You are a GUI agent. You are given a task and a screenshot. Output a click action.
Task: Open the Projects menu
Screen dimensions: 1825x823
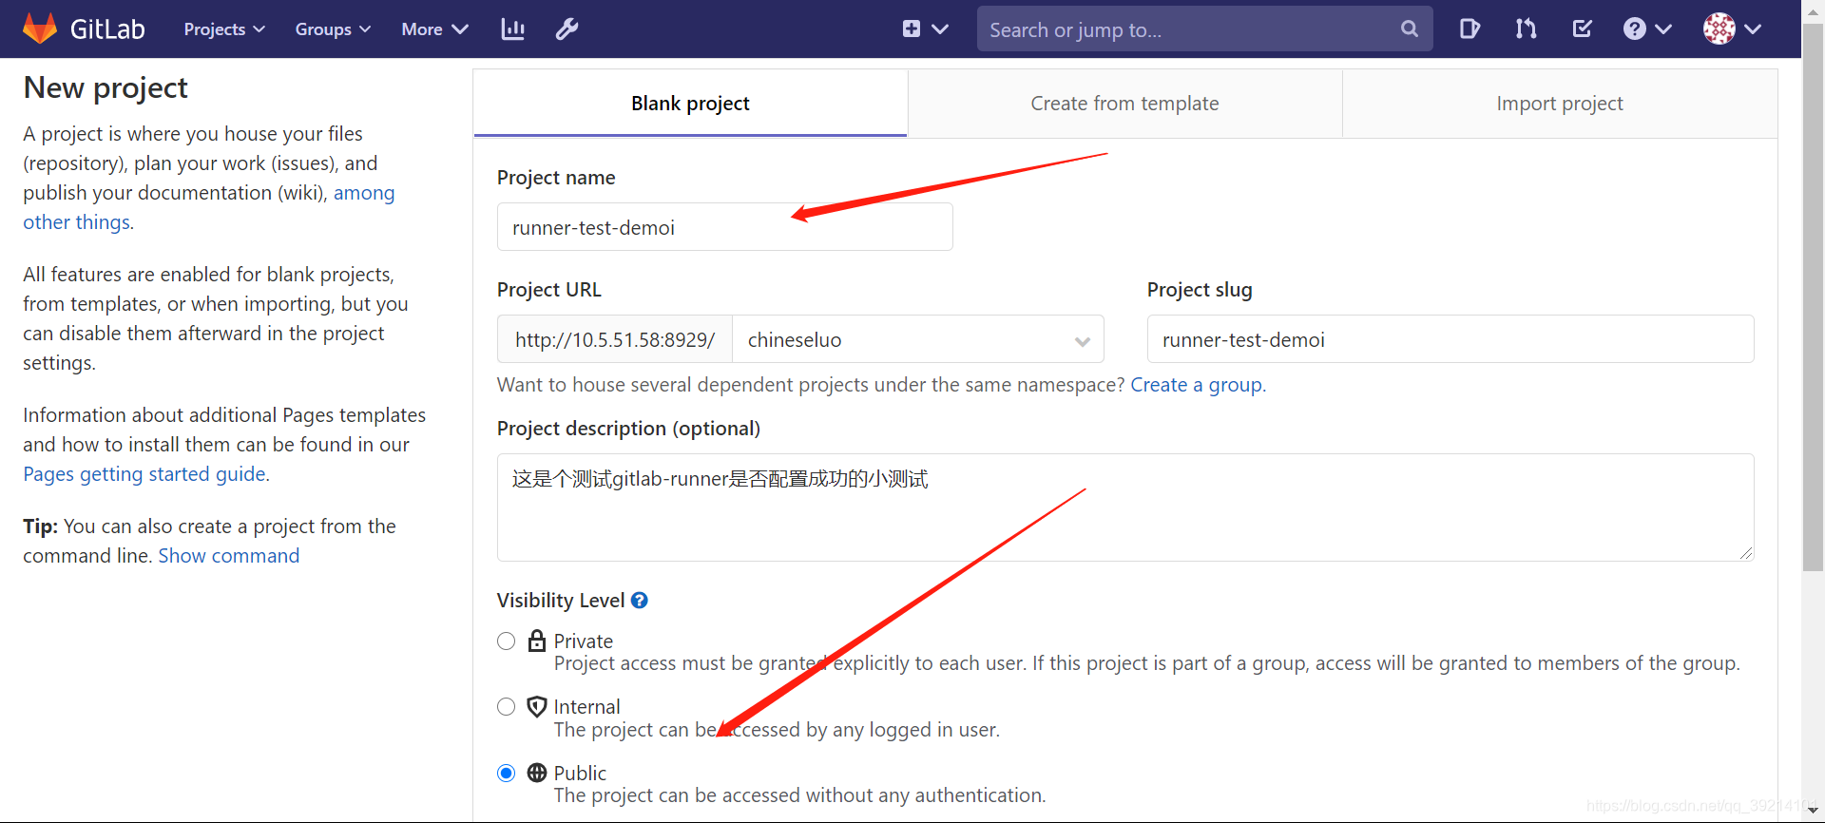pyautogui.click(x=224, y=29)
